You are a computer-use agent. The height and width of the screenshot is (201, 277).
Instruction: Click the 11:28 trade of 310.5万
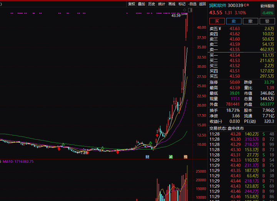coord(242,139)
